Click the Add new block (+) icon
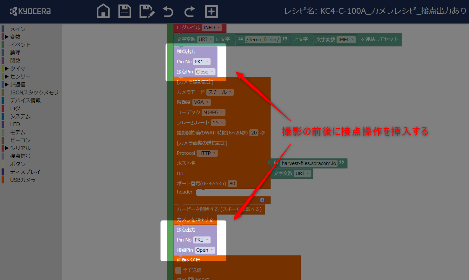469x280 pixels. click(x=211, y=11)
